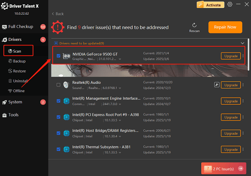251x176 pixels.
Task: Click the wrench repair icon for Realtek Audio
Action: pyautogui.click(x=217, y=85)
